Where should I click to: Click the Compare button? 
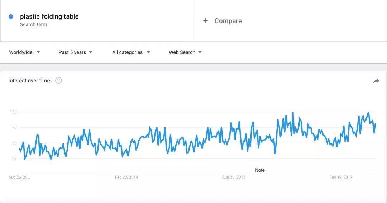pyautogui.click(x=228, y=21)
